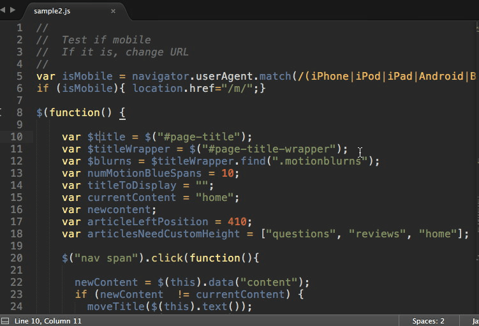
Task: Click line number 13 in gutter
Action: (x=17, y=173)
